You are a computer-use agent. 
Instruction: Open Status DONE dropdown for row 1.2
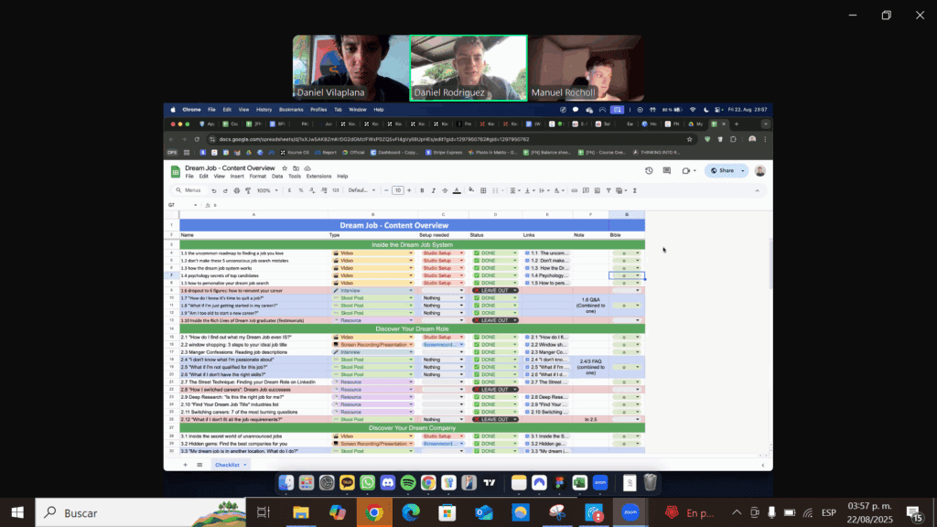pos(513,261)
